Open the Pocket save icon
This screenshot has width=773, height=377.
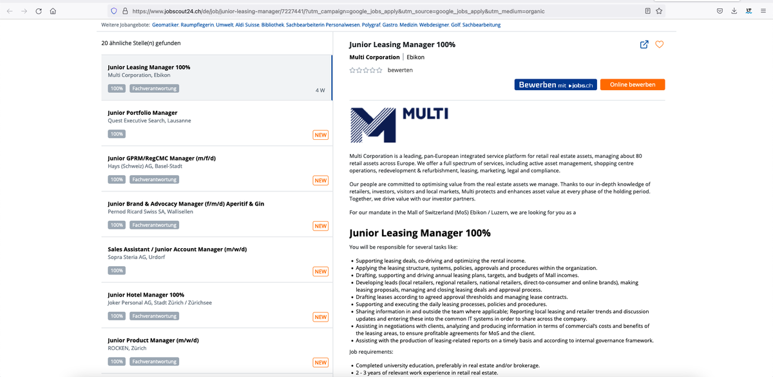click(720, 11)
